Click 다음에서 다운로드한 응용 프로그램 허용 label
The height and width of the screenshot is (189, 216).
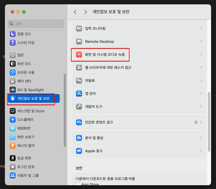[105, 179]
